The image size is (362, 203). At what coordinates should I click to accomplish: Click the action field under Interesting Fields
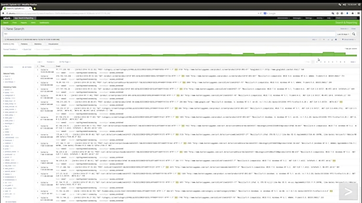coord(7,90)
